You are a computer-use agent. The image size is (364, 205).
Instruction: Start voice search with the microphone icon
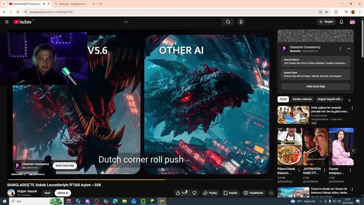coord(241,22)
